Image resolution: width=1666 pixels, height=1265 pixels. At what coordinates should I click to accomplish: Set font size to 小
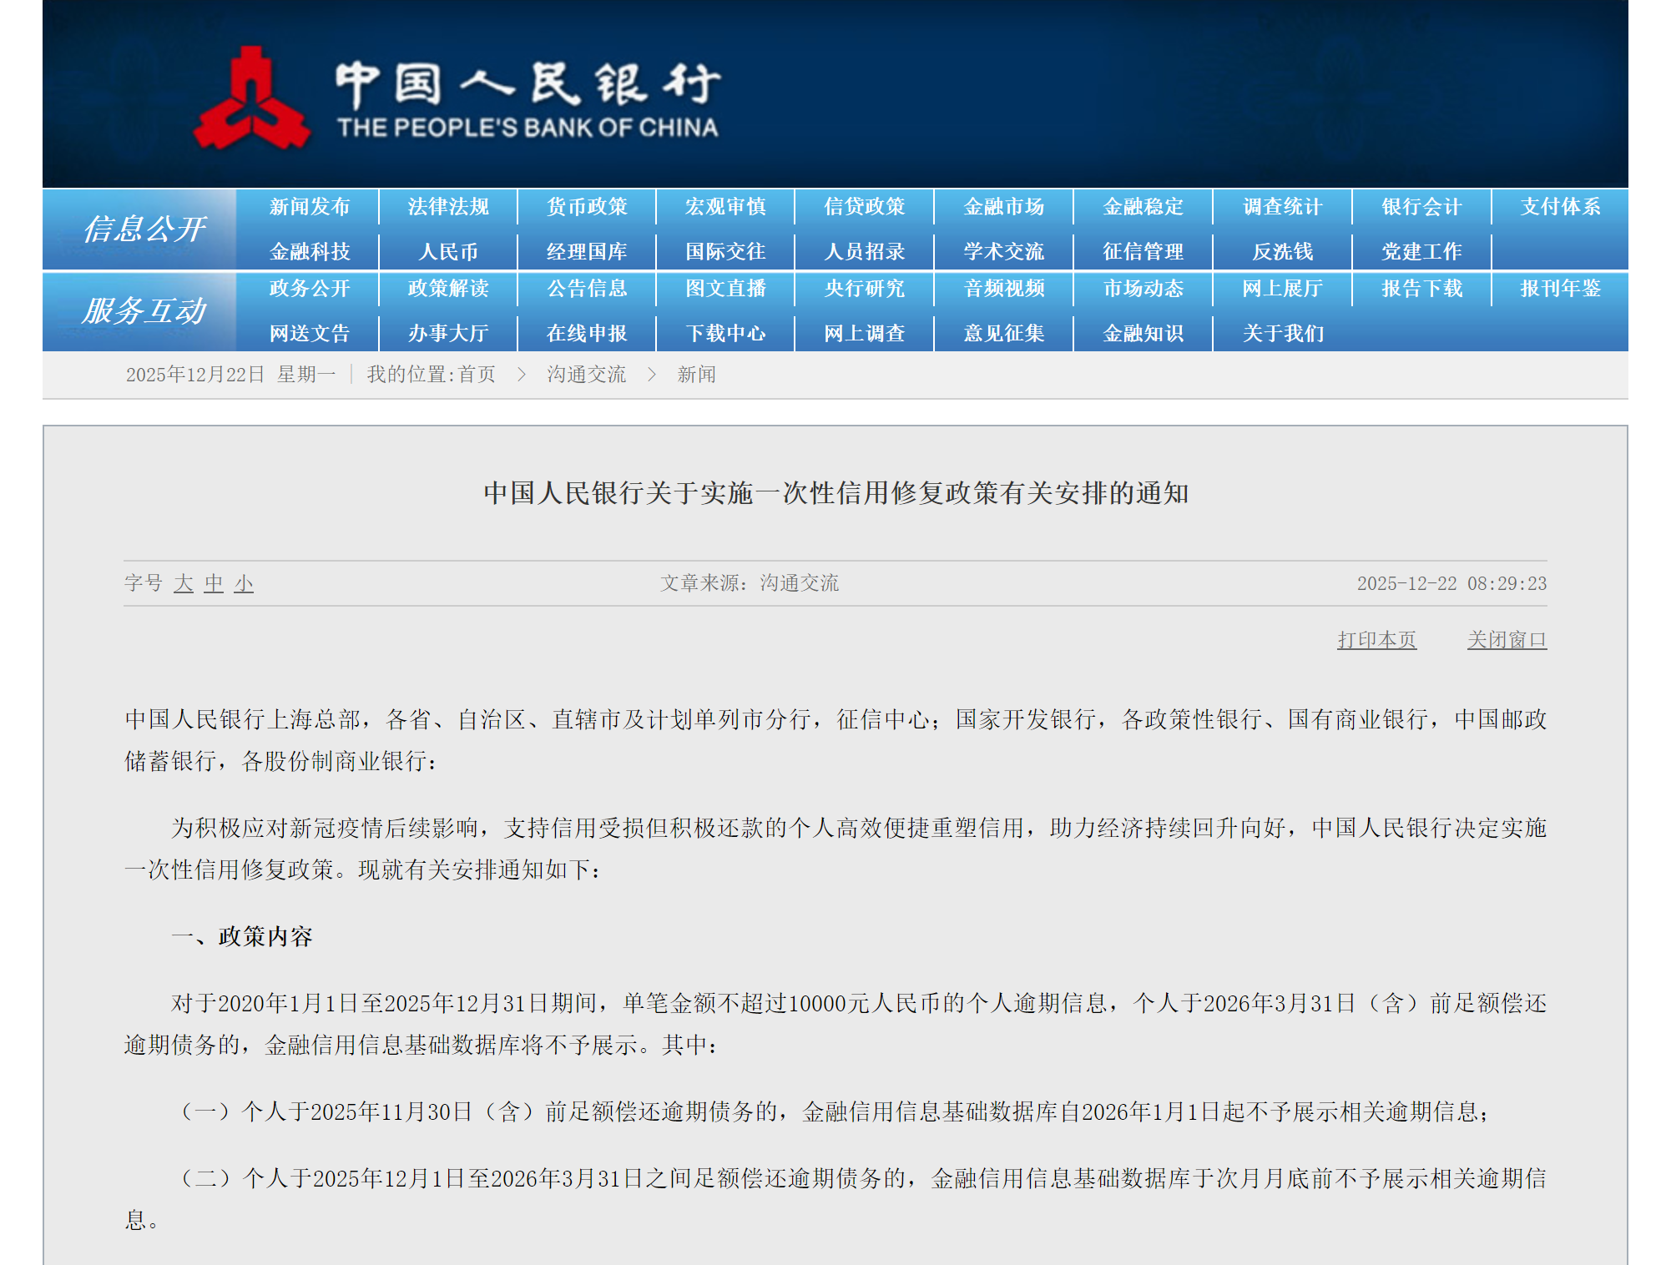[244, 583]
